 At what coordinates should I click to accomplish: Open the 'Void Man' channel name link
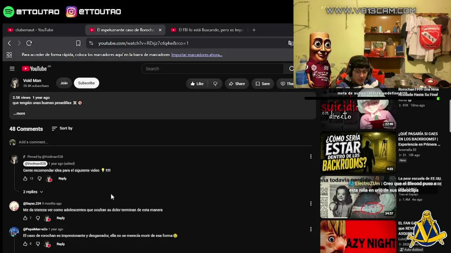pyautogui.click(x=32, y=80)
